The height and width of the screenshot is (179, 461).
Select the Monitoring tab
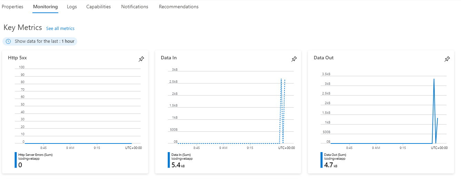46,7
